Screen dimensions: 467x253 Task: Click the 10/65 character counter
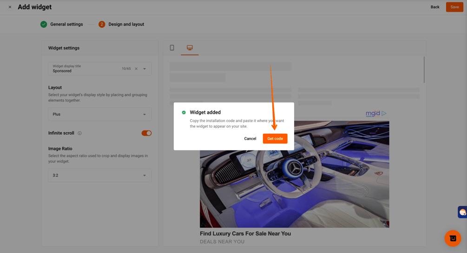click(126, 69)
